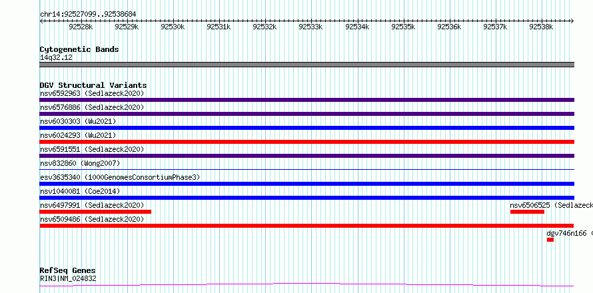Open the nsv6497991 (Sedlazeck2020) label
The height and width of the screenshot is (293, 593).
click(92, 205)
